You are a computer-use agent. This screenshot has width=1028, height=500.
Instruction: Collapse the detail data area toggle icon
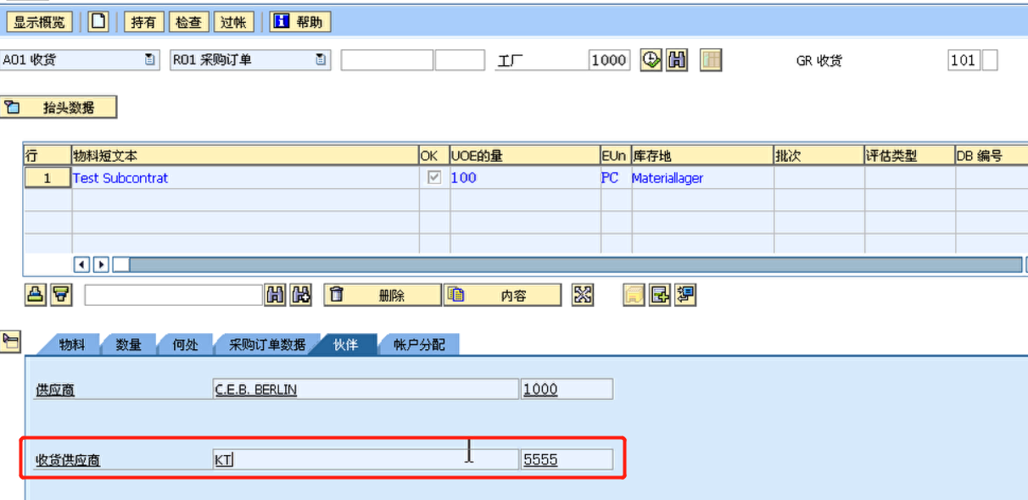click(x=11, y=342)
